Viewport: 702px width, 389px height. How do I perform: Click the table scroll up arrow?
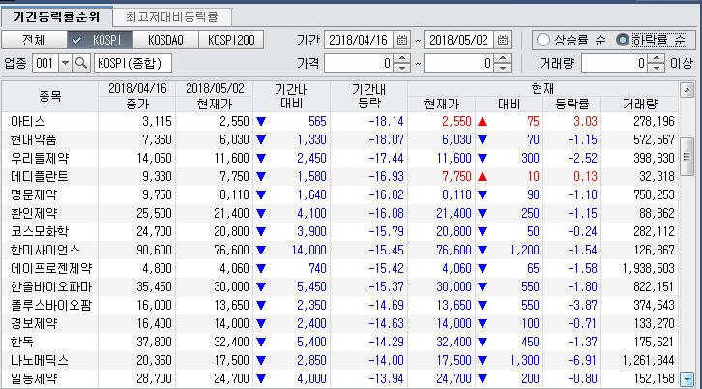(687, 91)
